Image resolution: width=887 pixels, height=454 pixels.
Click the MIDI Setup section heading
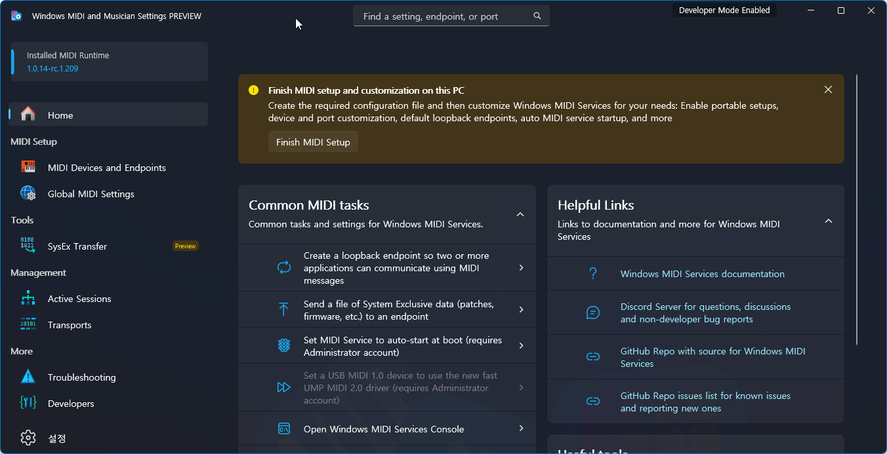[33, 142]
